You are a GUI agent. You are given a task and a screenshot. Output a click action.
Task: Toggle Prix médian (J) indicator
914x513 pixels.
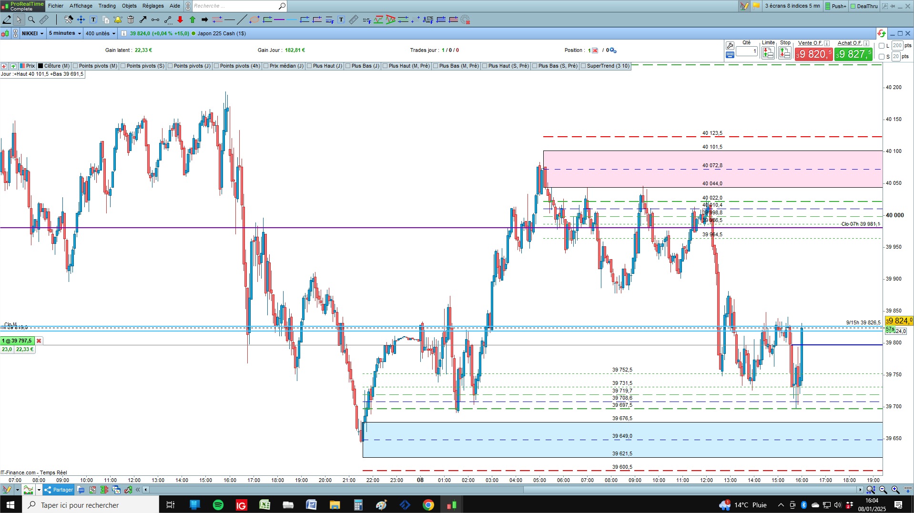284,66
